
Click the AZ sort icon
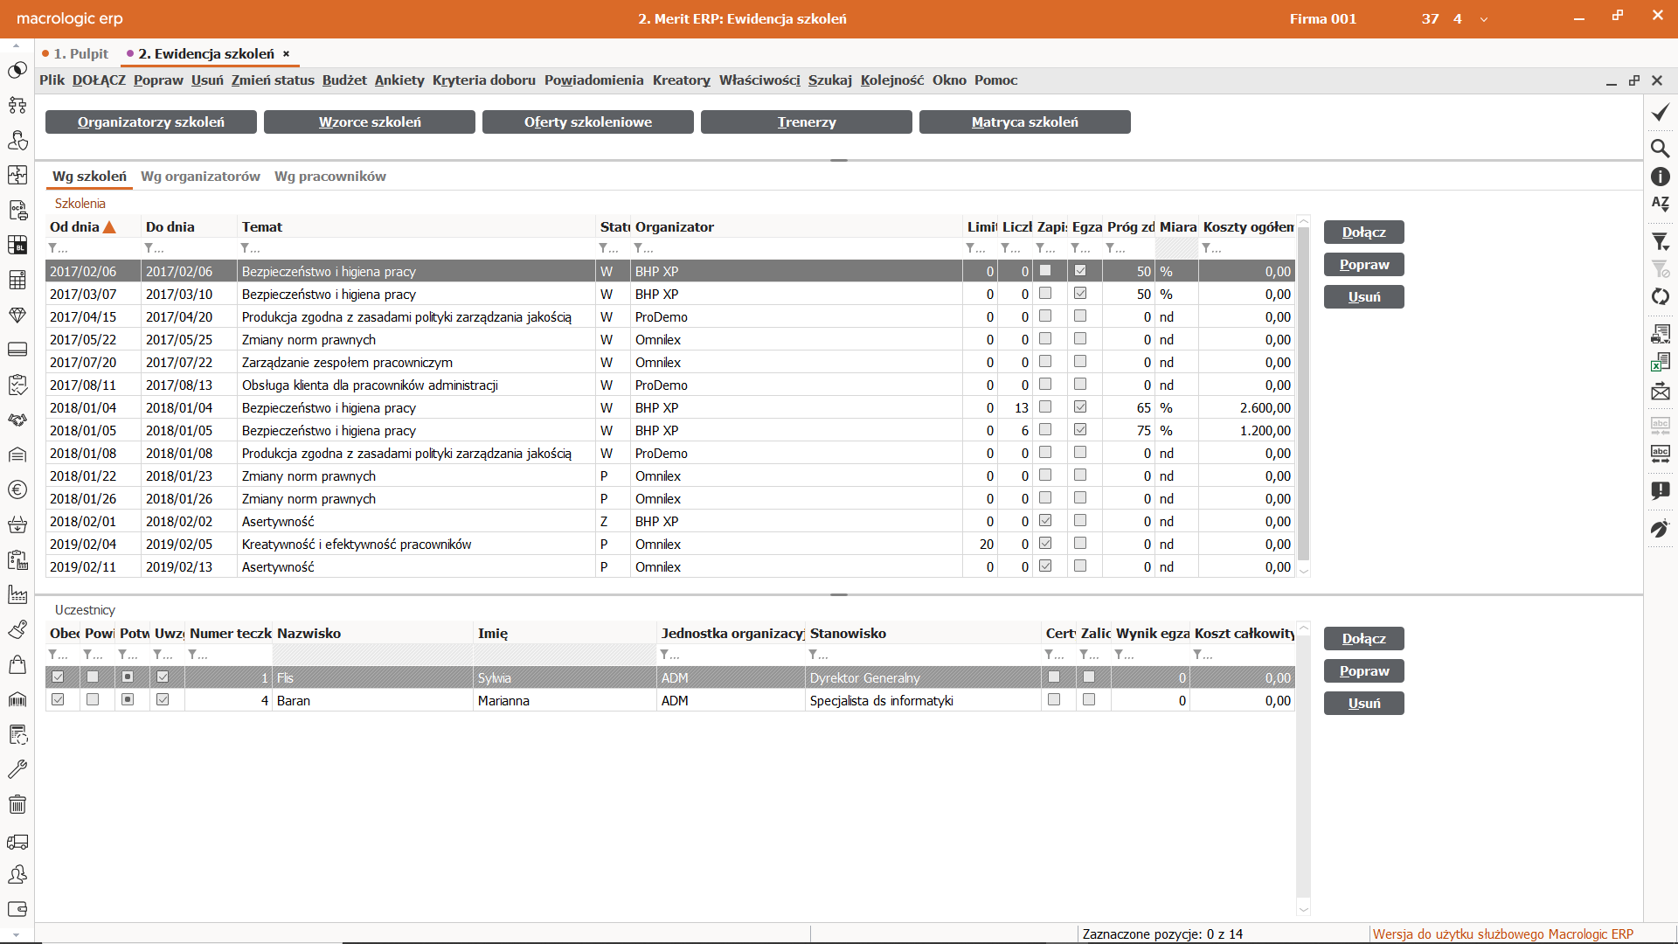pos(1660,204)
